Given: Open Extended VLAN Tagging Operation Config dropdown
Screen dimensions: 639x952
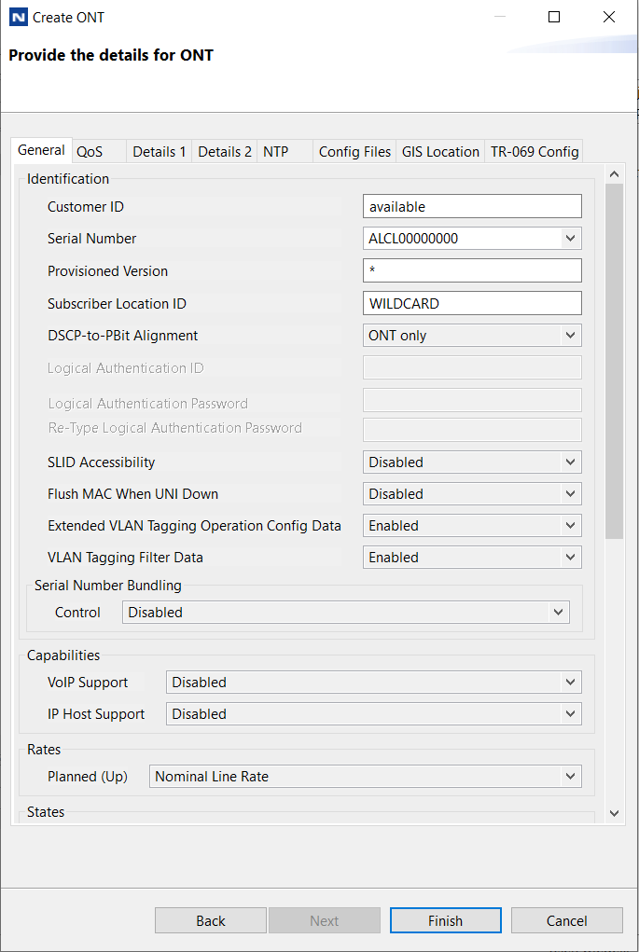Looking at the screenshot, I should [472, 525].
